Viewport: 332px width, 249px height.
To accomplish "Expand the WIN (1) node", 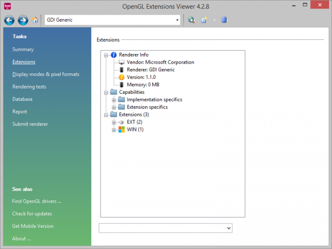I will [114, 130].
